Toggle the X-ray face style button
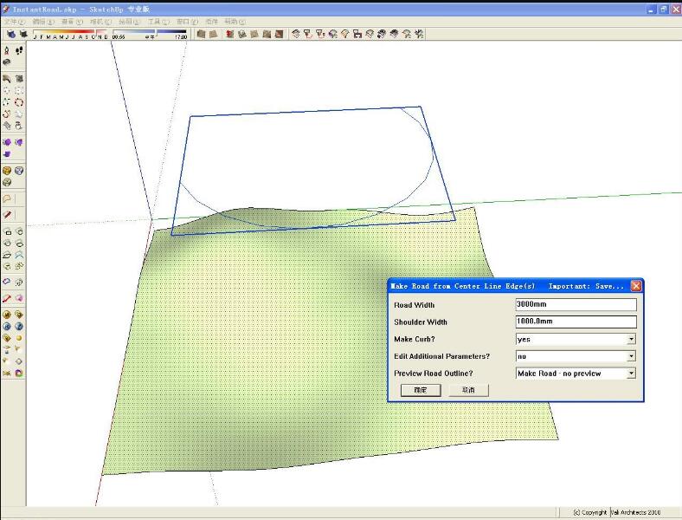Image resolution: width=682 pixels, height=520 pixels. 201,35
